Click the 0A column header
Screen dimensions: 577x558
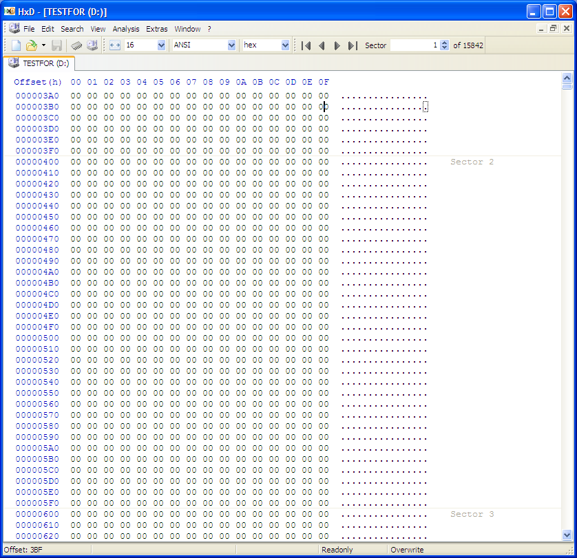click(x=241, y=82)
